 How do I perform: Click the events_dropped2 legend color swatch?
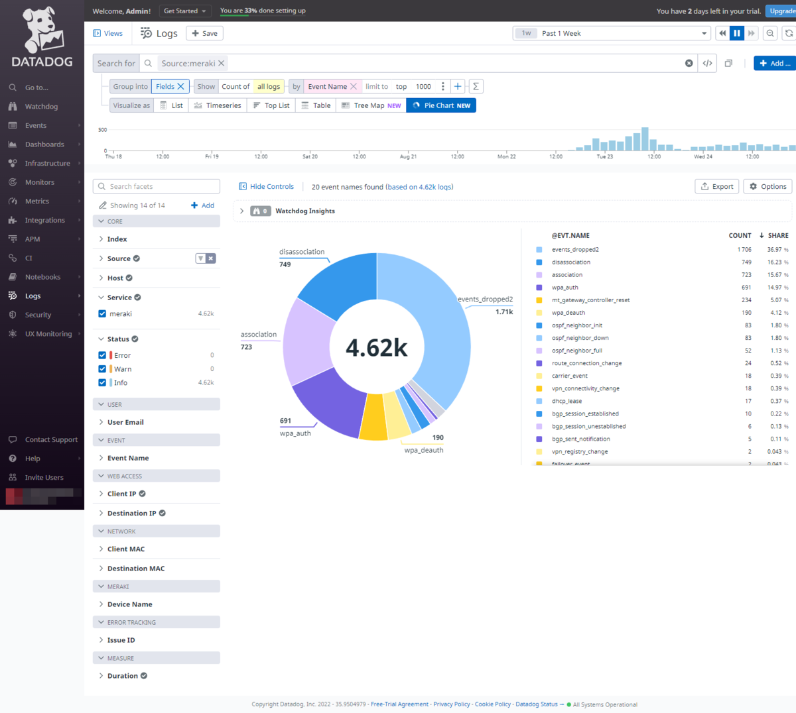pyautogui.click(x=539, y=250)
